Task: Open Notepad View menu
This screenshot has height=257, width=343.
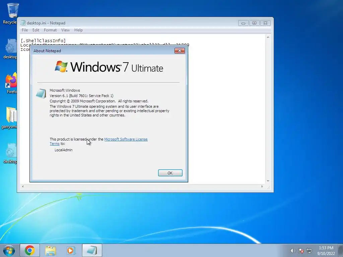Action: coord(65,30)
